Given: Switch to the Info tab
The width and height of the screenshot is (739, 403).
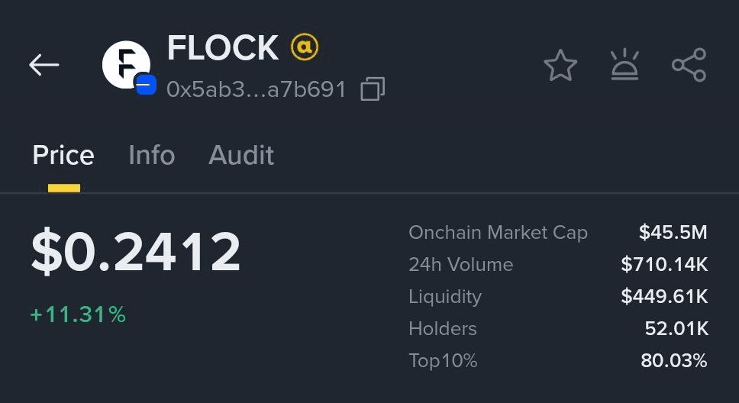Looking at the screenshot, I should [151, 155].
